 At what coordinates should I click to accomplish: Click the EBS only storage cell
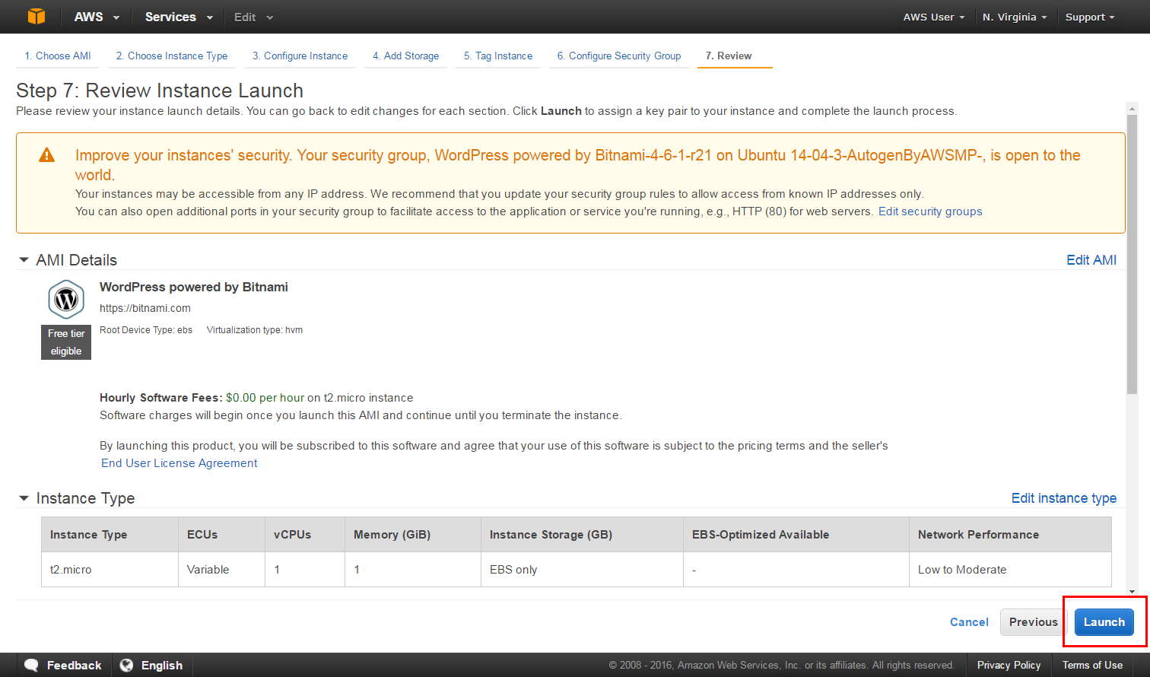pyautogui.click(x=582, y=570)
